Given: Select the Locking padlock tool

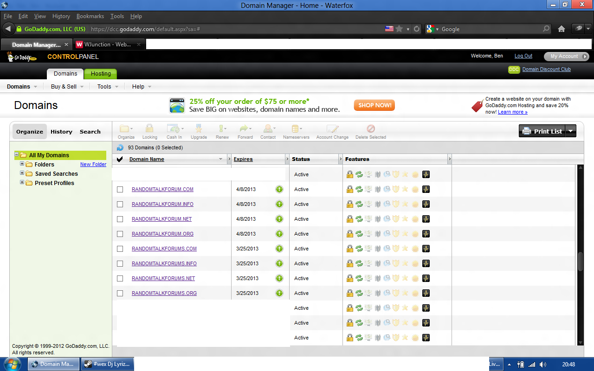Looking at the screenshot, I should [149, 132].
